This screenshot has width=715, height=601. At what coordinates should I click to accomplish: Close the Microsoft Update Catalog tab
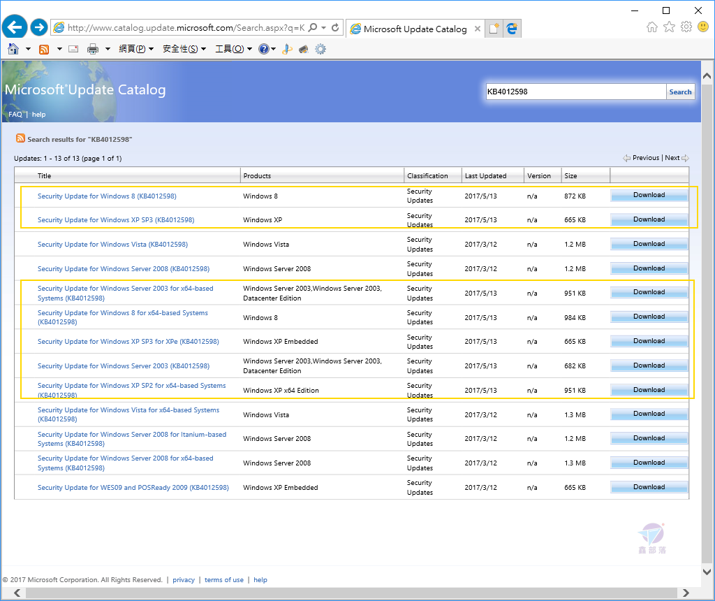478,29
